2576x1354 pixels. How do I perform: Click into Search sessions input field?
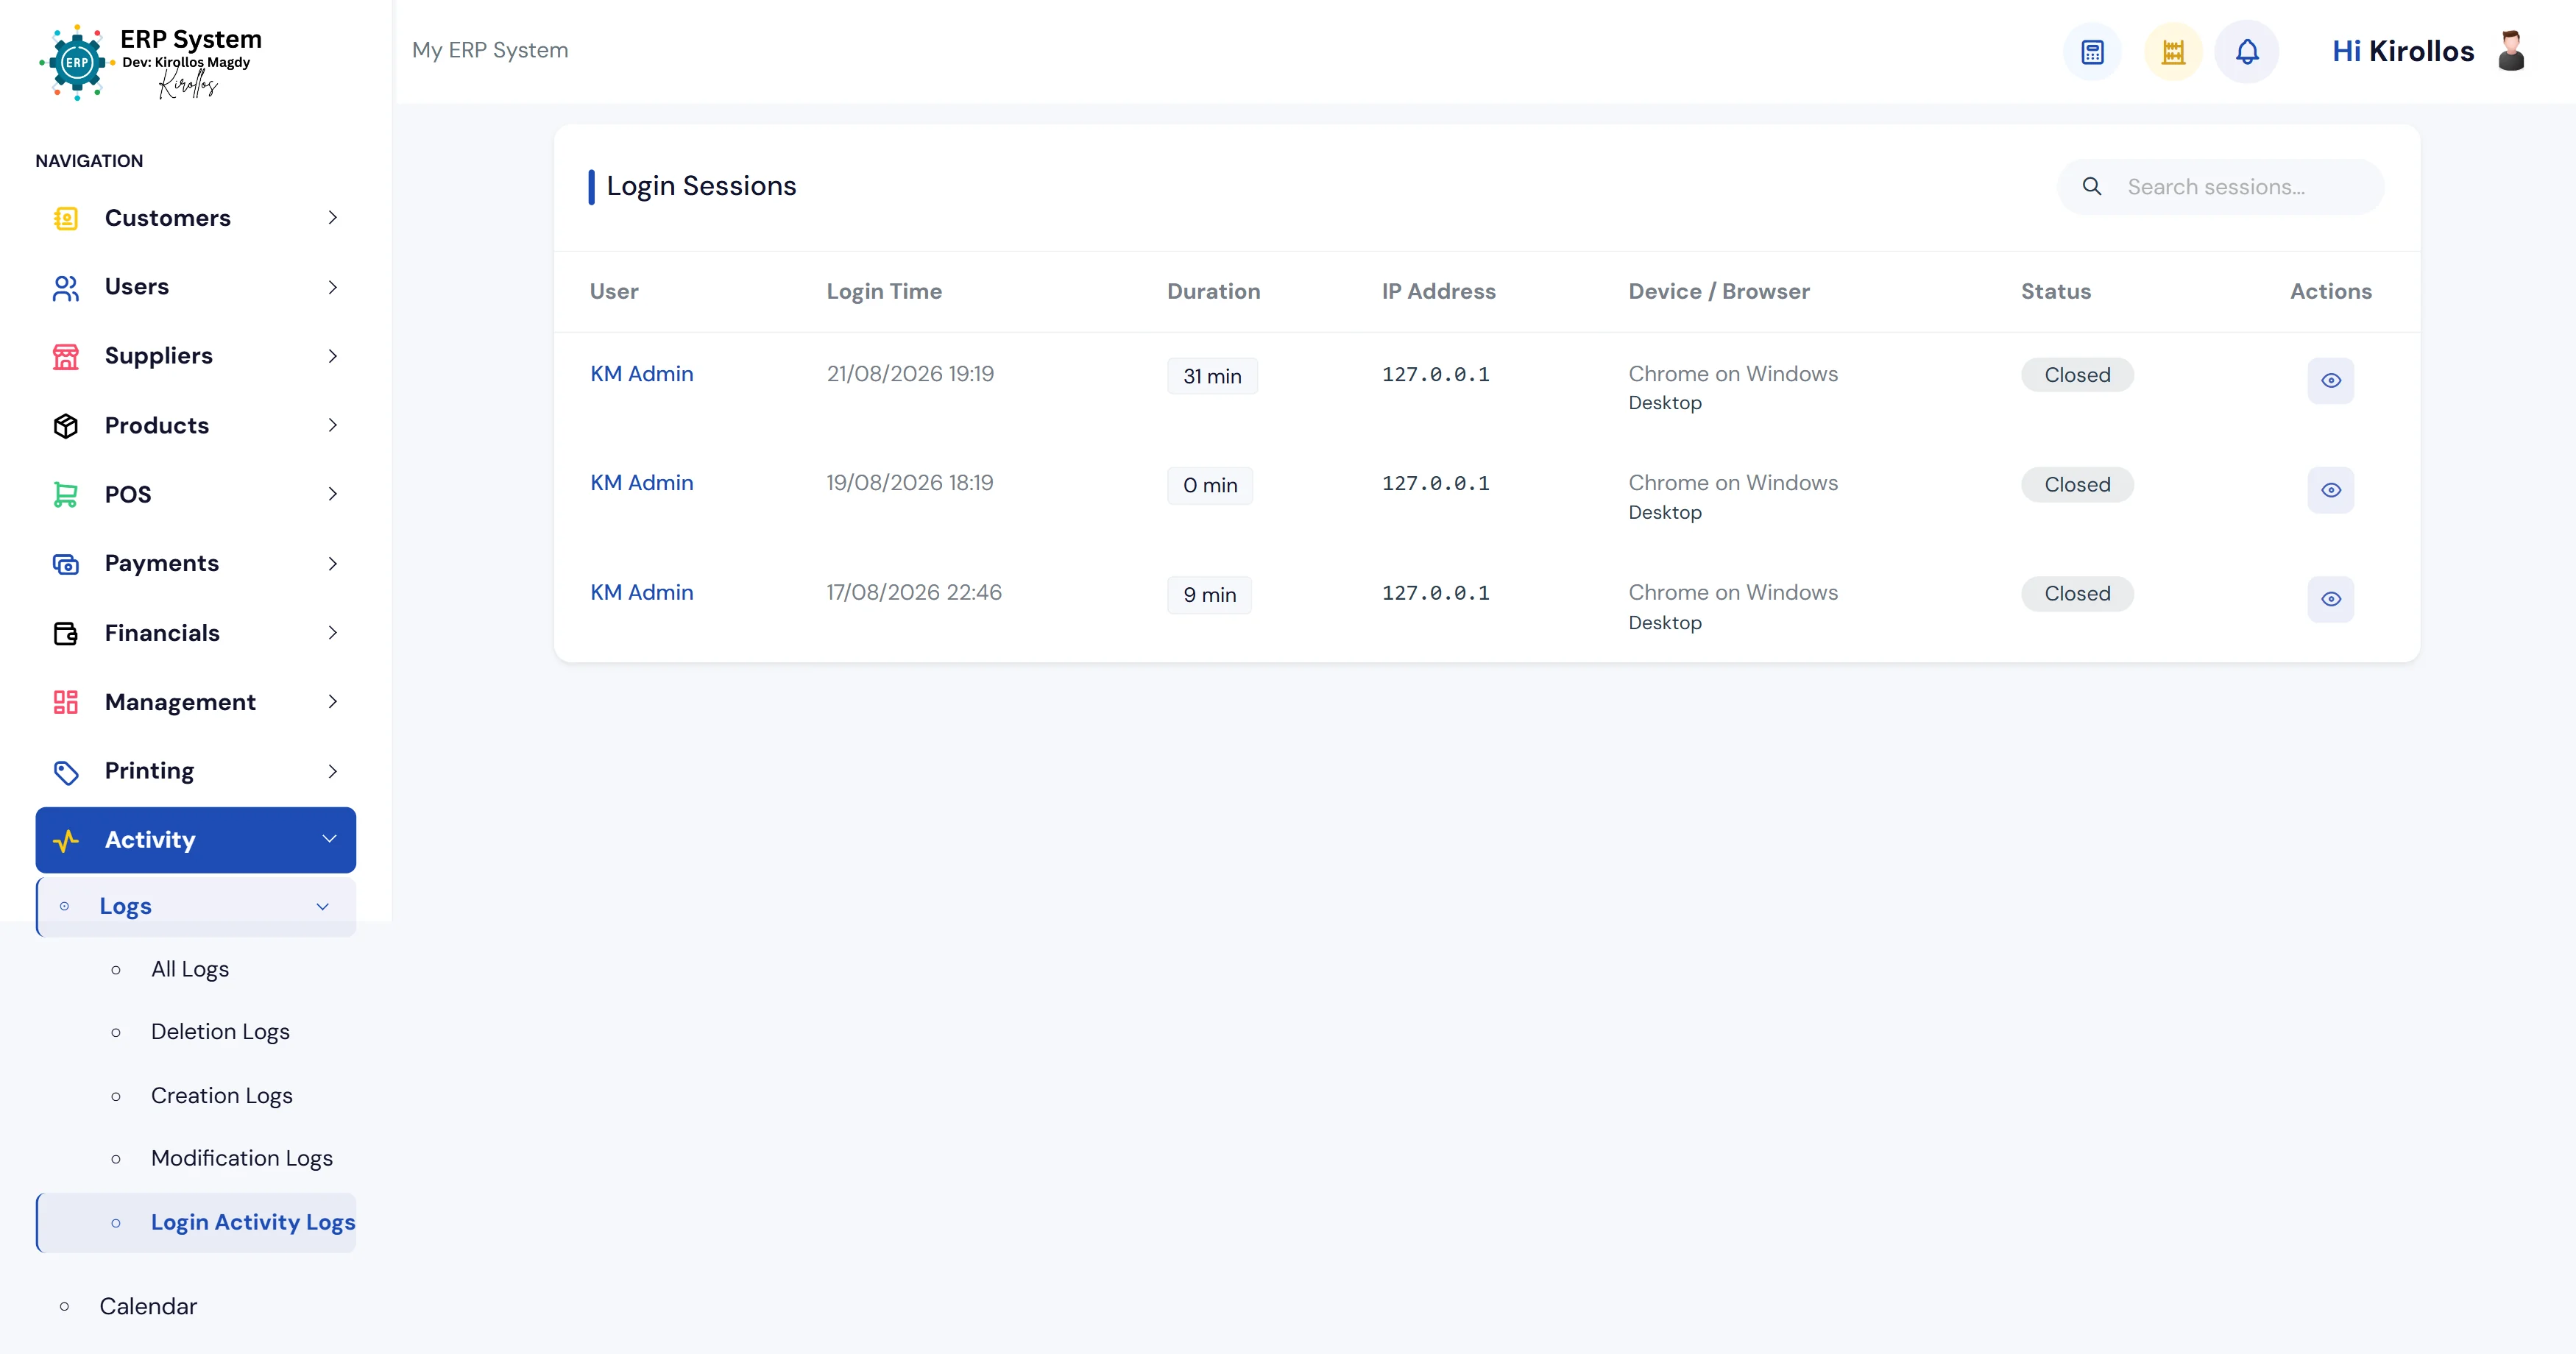pyautogui.click(x=2221, y=187)
